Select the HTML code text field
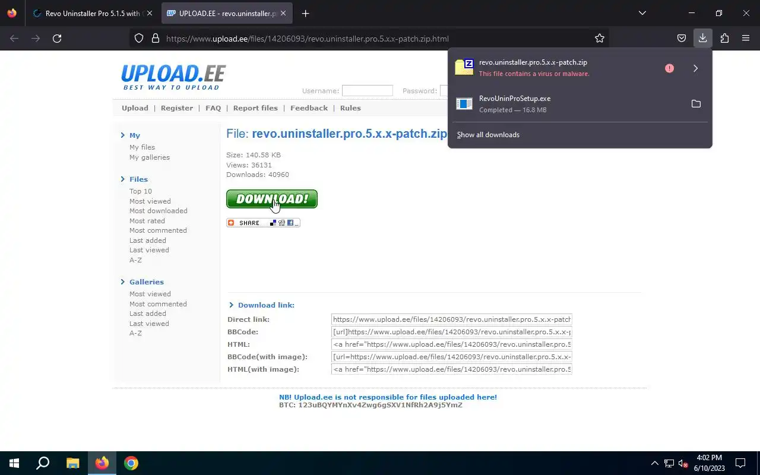760x475 pixels. 451,344
